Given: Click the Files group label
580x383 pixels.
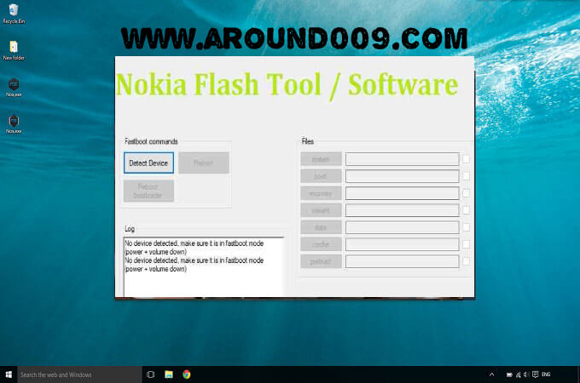Looking at the screenshot, I should point(308,141).
